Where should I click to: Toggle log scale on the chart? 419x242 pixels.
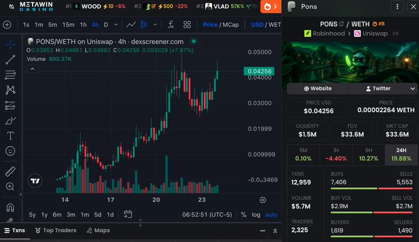(x=256, y=215)
